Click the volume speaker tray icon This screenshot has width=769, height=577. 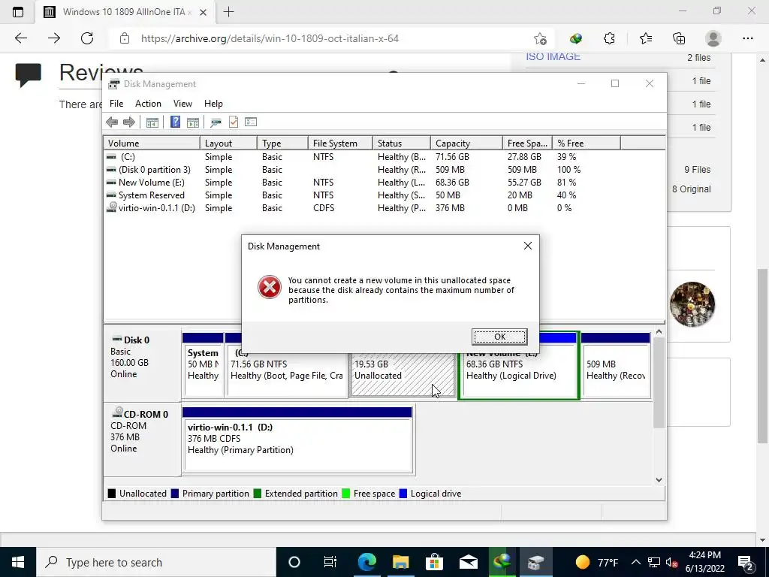tap(672, 562)
